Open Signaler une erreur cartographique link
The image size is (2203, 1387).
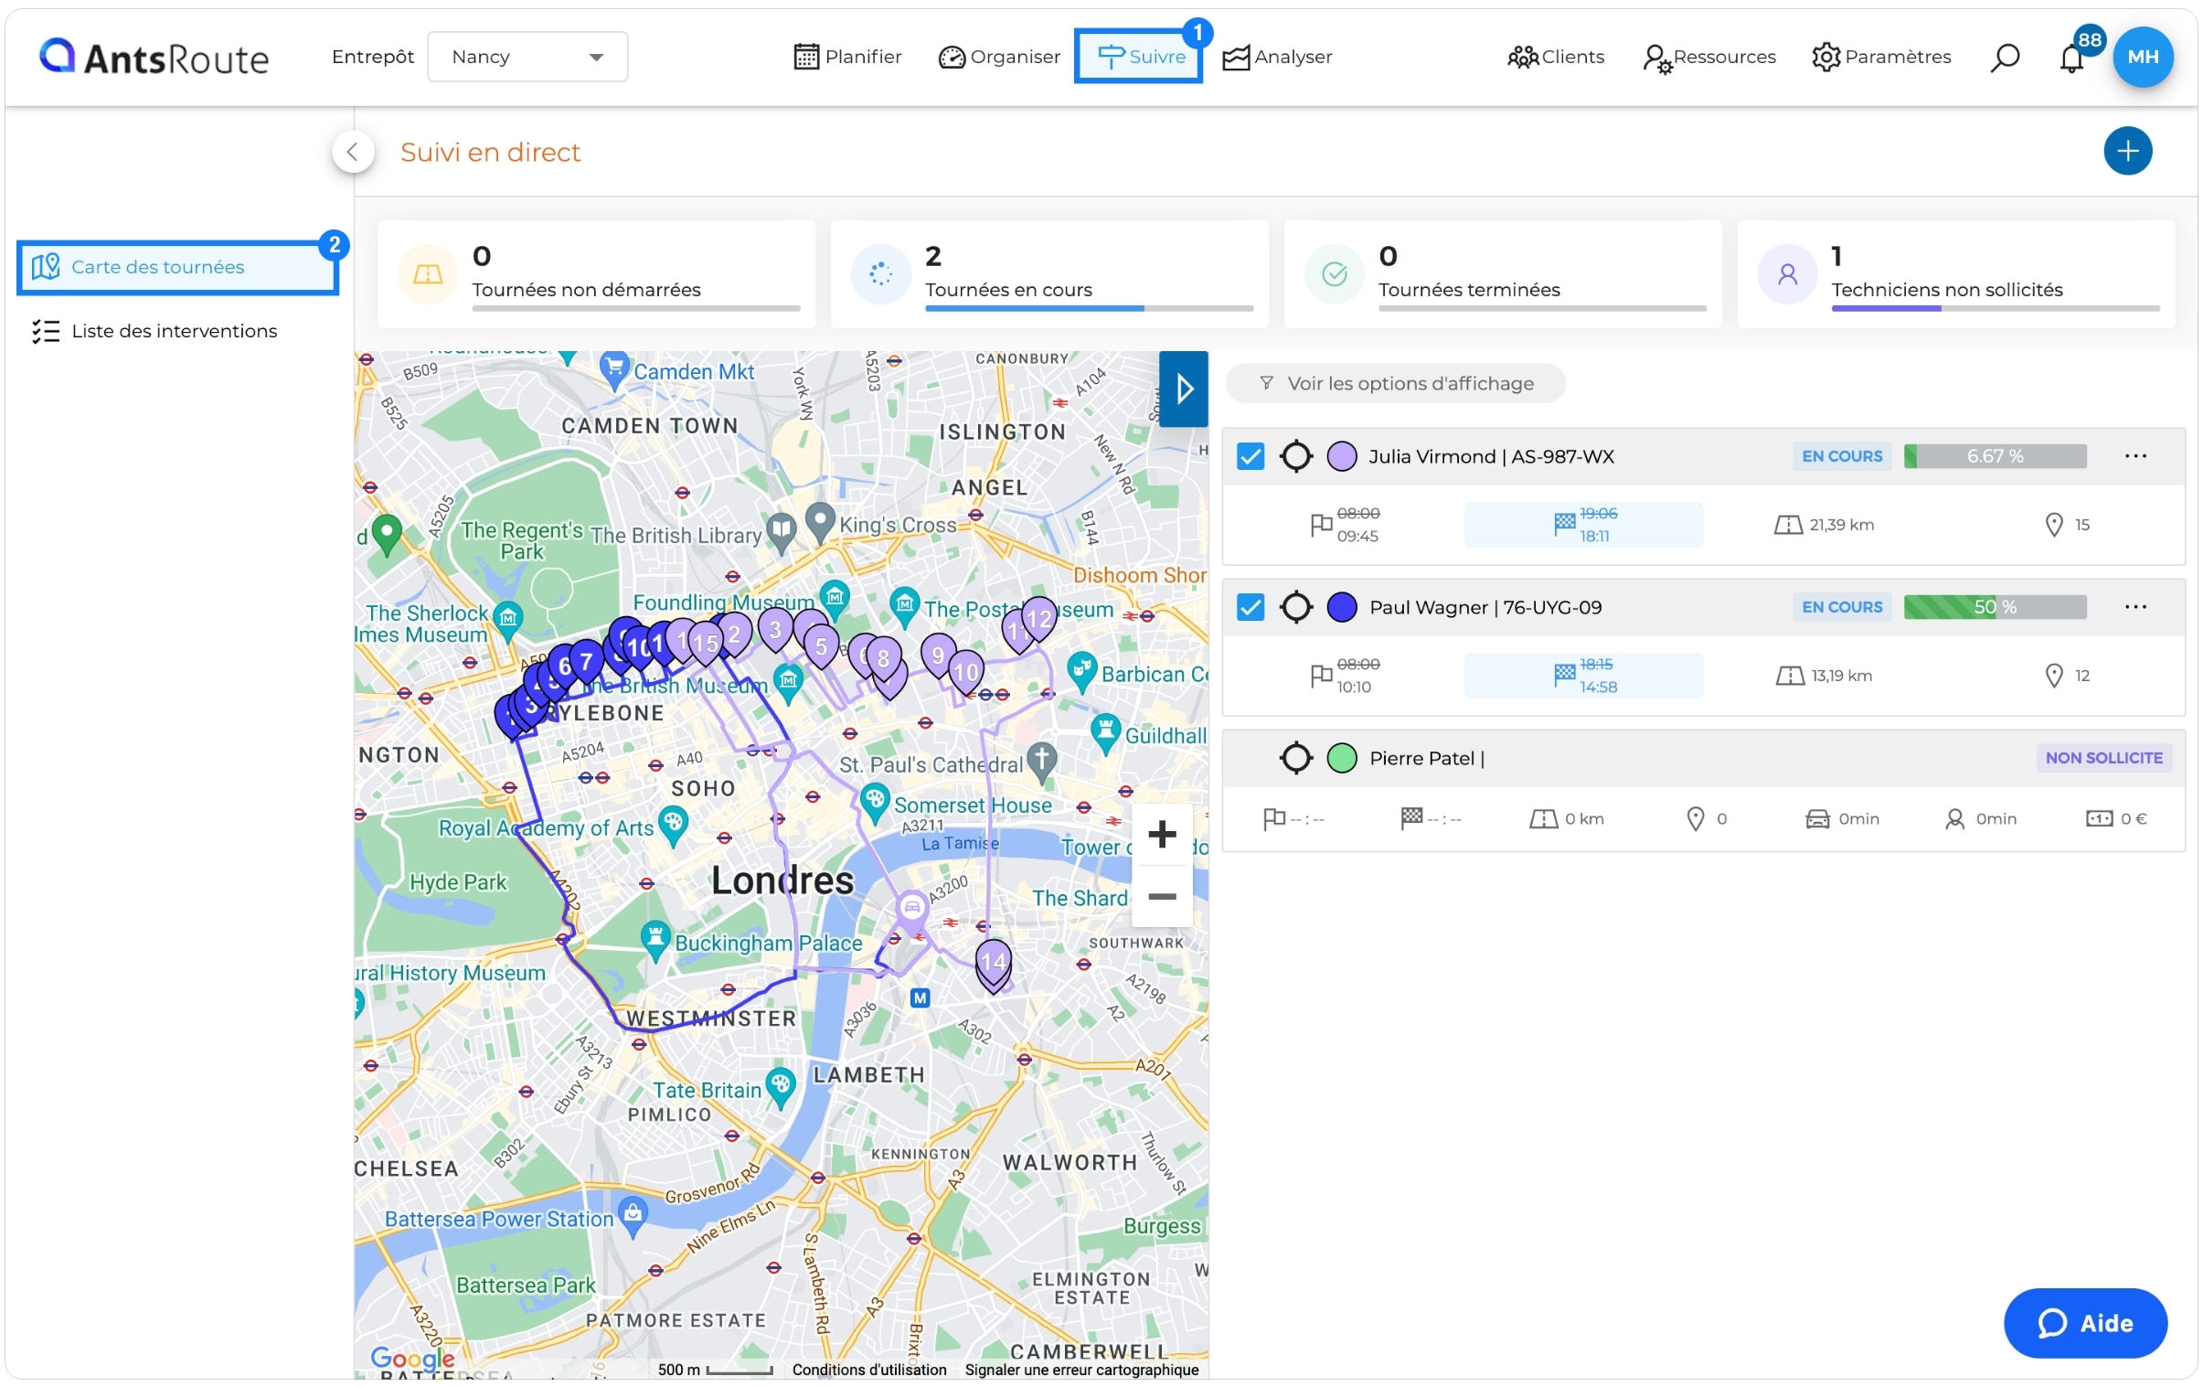tap(1081, 1370)
